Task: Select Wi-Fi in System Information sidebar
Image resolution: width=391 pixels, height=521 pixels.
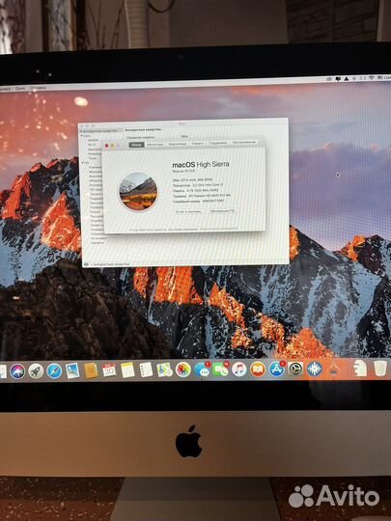Action: point(92,145)
